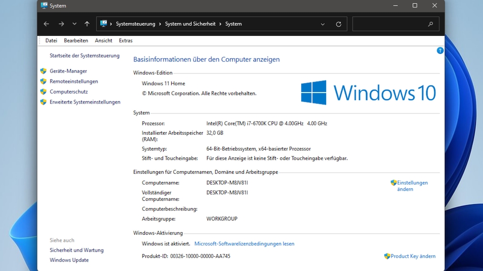Screen dimensions: 483x271
Task: Open the Ansicht menu
Action: [x=103, y=41]
